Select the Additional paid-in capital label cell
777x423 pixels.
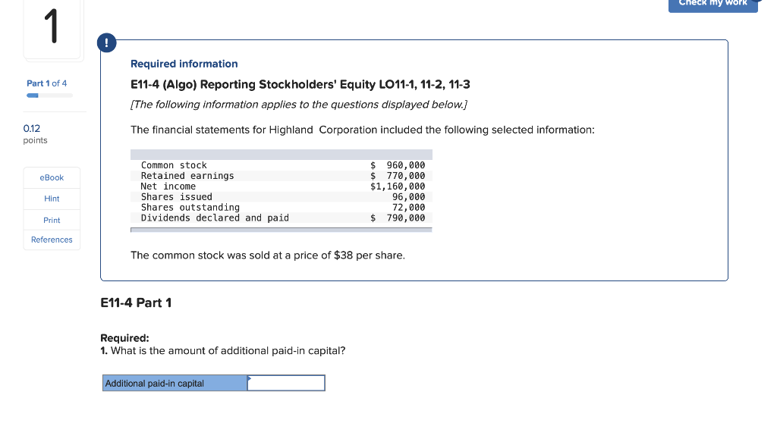coord(175,384)
